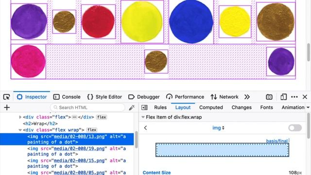Screen dimensions: 311x175
Task: Toggle the flexbox overlay switch
Action: pyautogui.click(x=295, y=128)
